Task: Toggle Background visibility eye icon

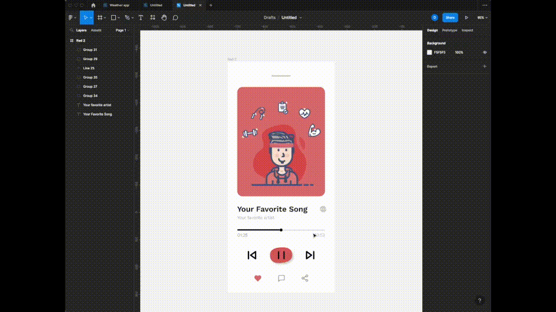Action: tap(485, 52)
